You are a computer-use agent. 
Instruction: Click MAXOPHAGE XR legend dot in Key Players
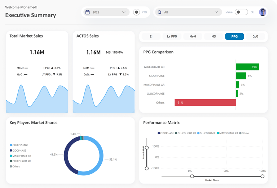pos(11,156)
